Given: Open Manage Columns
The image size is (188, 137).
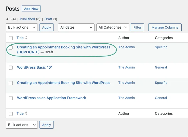Looking at the screenshot, I should point(165,27).
